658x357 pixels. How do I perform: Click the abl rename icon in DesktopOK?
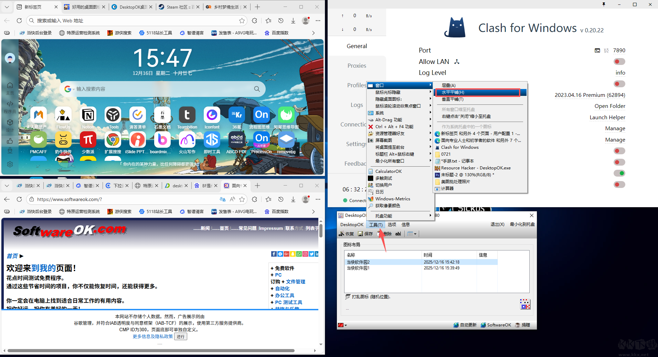click(398, 234)
